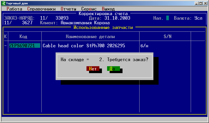Click the dialog text Требуется заказ?

(x=128, y=60)
